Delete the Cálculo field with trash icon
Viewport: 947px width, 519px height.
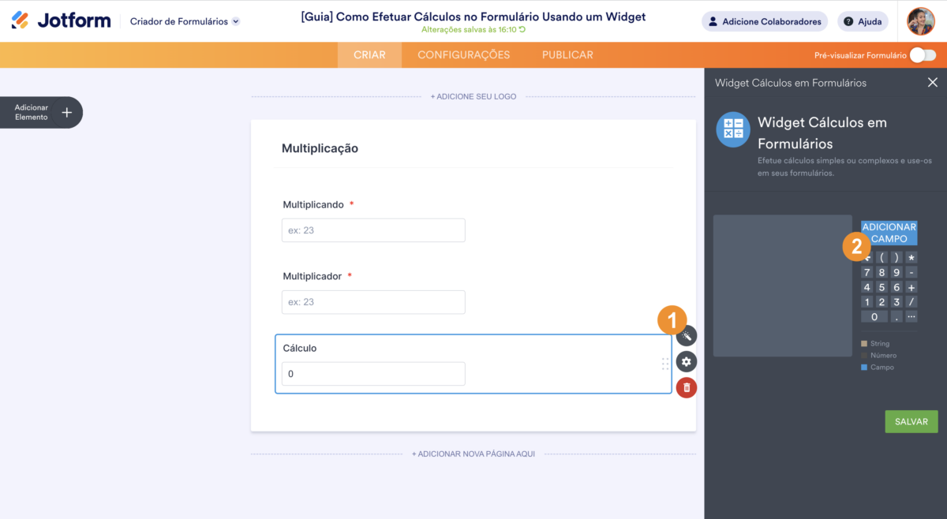click(687, 387)
